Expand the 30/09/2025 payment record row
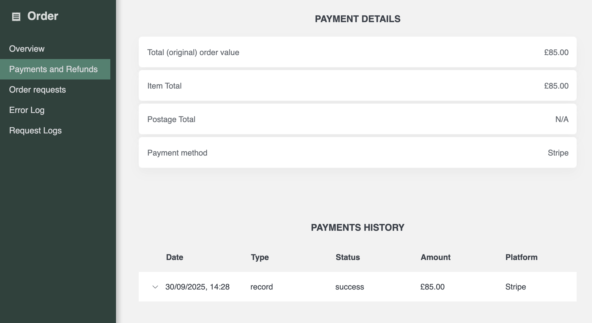Screen dimensions: 592x323 coord(155,287)
